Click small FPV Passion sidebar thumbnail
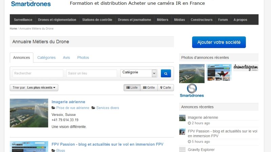Screen dimensions: 271x152 point(182,132)
